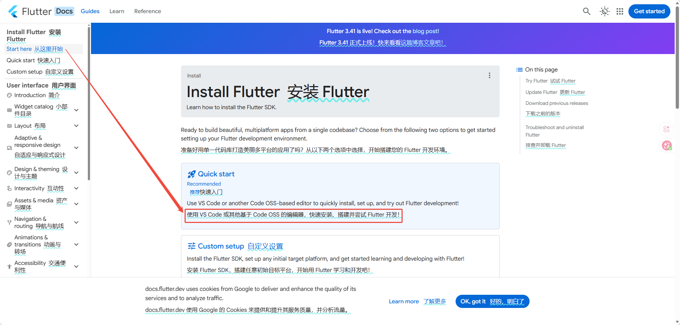This screenshot has height=325, width=680.
Task: Open the Quick start card heading
Action: click(216, 174)
